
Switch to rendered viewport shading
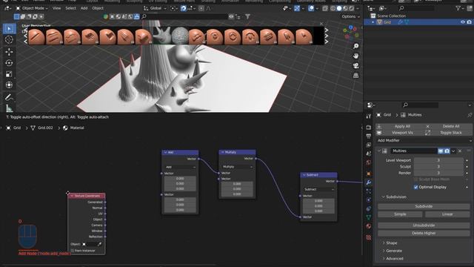(352, 8)
